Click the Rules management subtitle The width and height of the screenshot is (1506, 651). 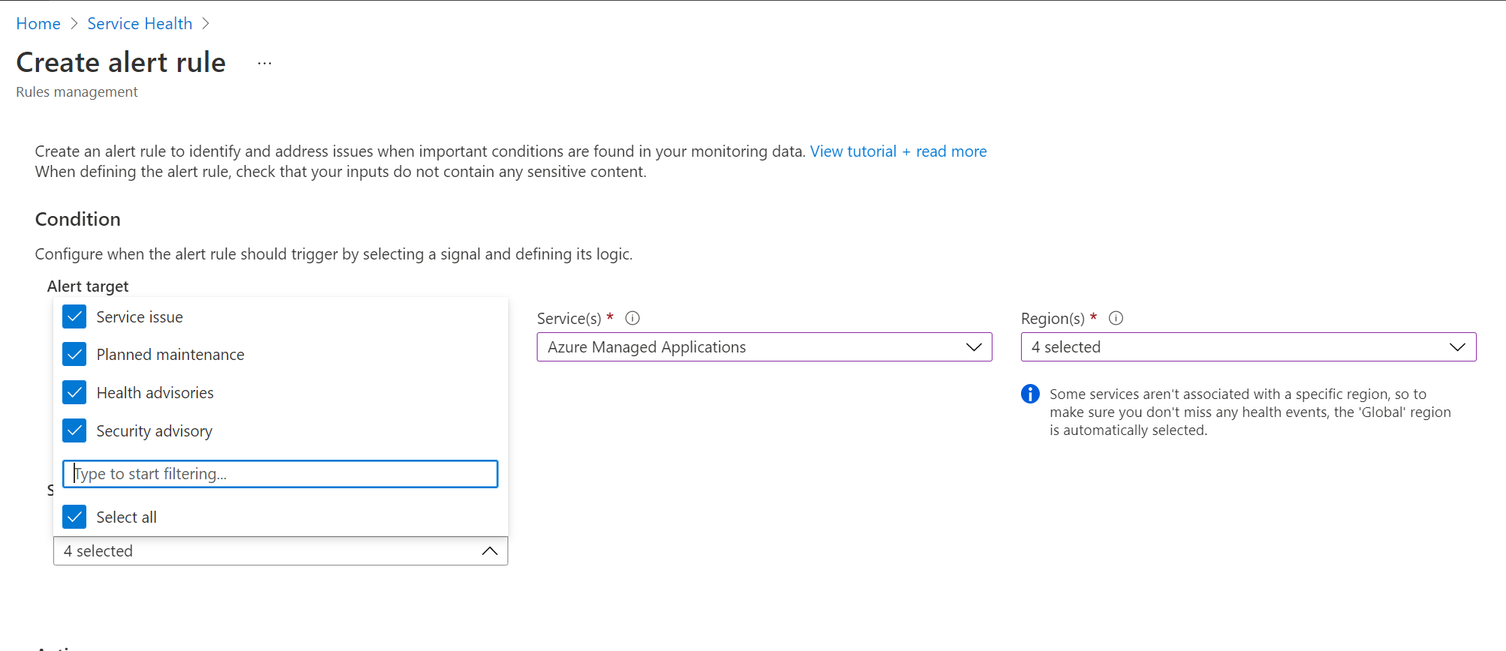pyautogui.click(x=77, y=91)
